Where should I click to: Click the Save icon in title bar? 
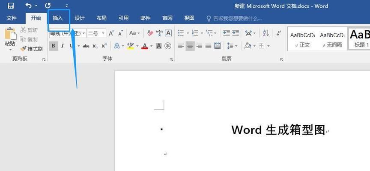pos(11,6)
